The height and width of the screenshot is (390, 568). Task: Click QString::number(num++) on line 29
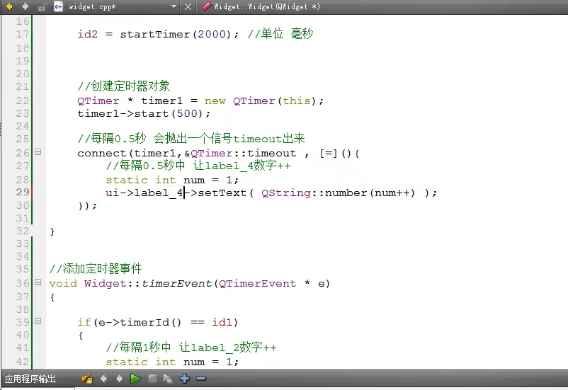(338, 193)
